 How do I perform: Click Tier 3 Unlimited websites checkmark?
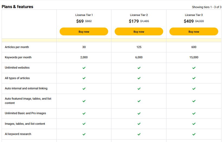pos(194,68)
